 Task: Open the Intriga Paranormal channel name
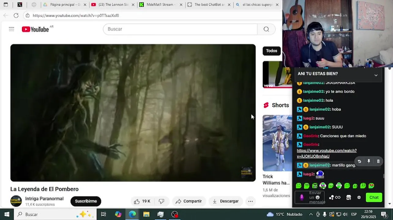pyautogui.click(x=44, y=199)
